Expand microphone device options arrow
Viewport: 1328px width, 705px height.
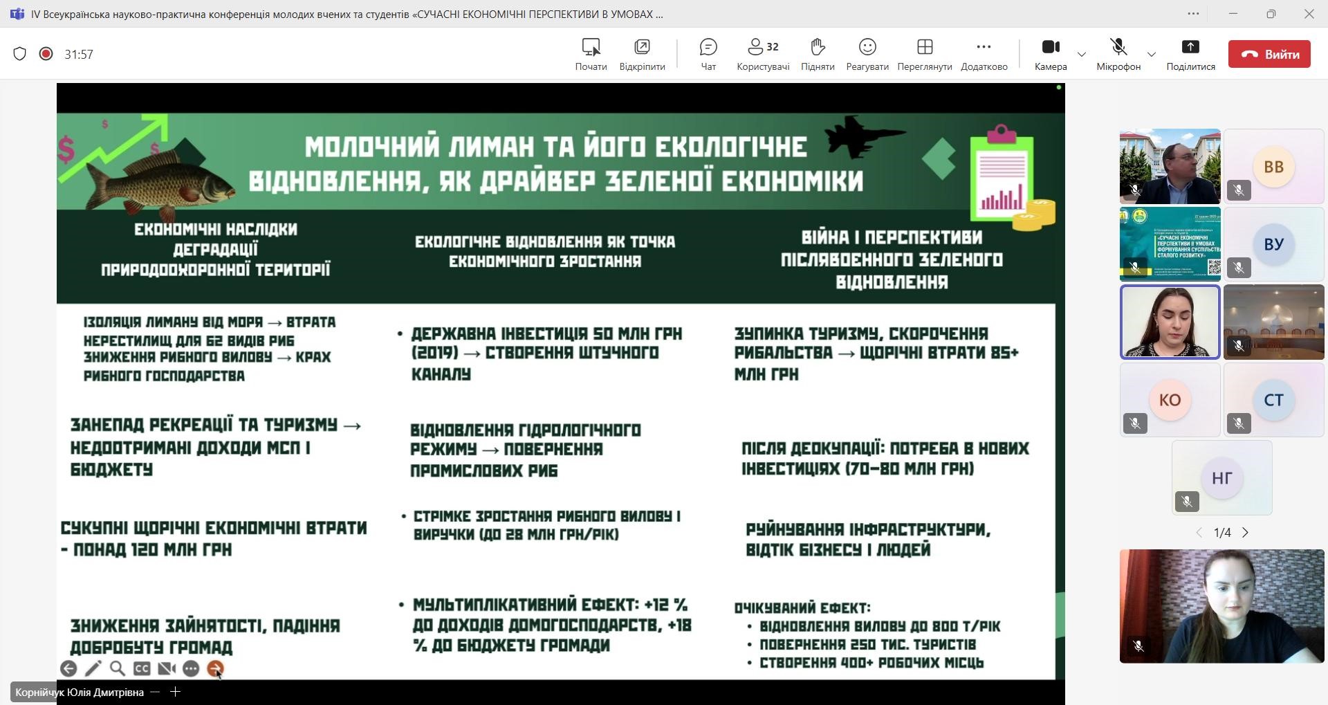[1152, 54]
